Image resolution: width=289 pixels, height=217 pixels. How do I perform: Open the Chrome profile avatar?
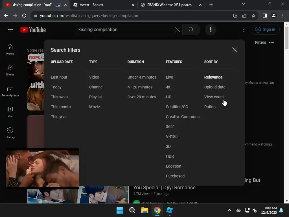click(274, 16)
